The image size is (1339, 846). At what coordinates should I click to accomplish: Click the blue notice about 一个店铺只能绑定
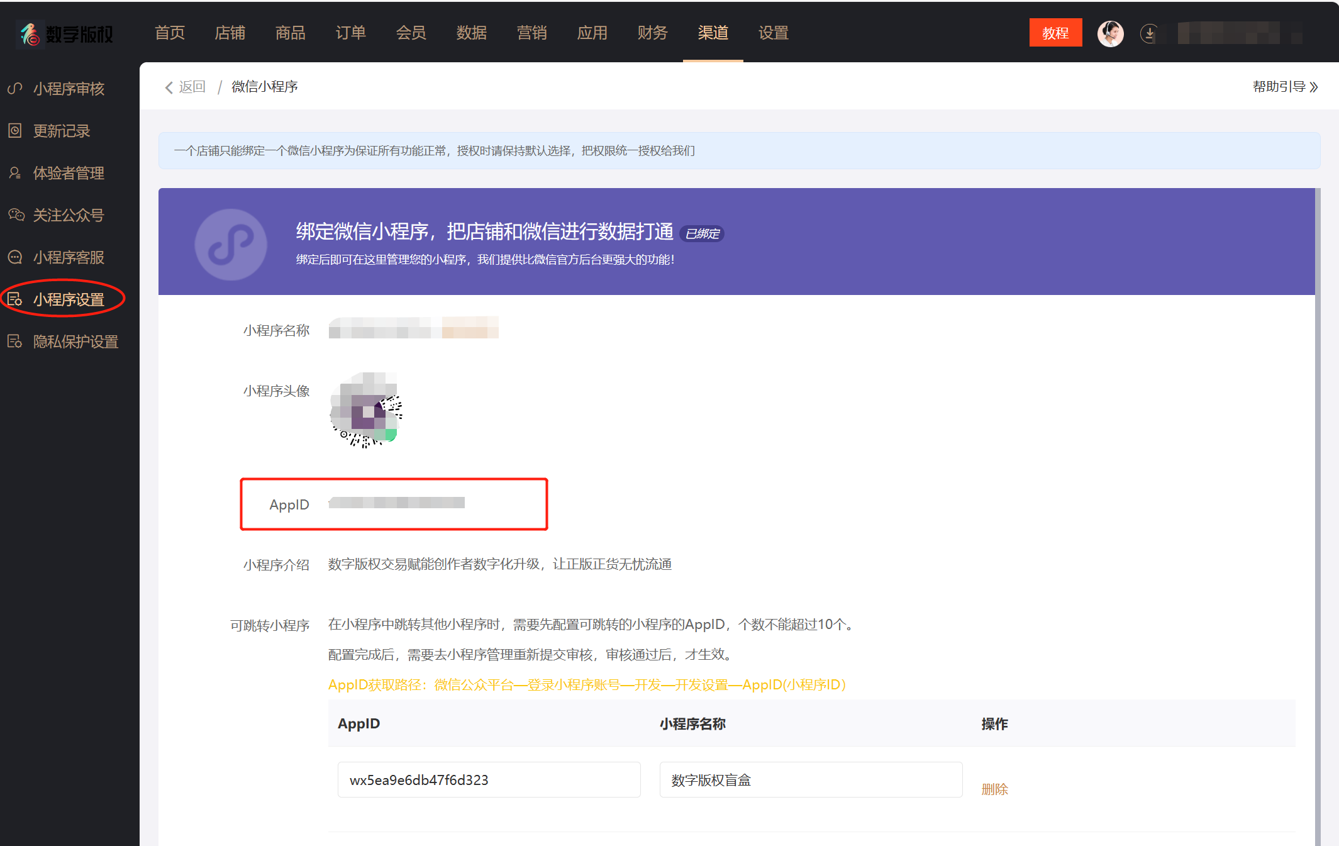pos(739,150)
